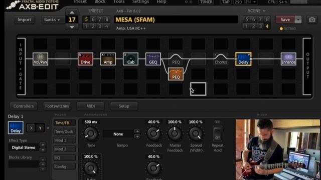
Task: Click the Input + Gate block
Action: (x=21, y=66)
